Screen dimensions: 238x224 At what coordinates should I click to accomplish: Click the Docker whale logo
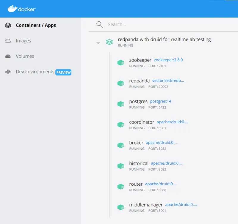13,9
